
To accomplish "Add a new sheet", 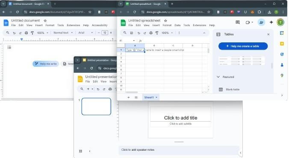I will 128,98.
